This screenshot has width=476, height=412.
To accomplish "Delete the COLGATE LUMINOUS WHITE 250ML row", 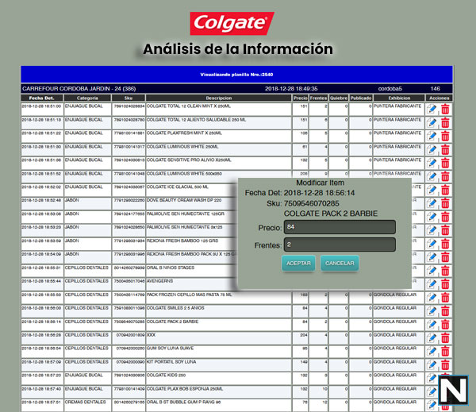I will point(445,150).
